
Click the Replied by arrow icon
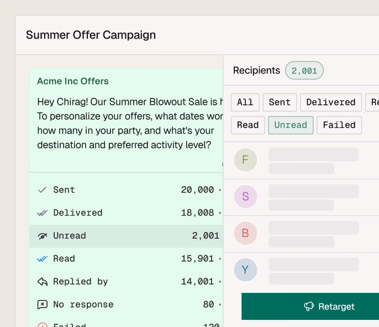[42, 282]
